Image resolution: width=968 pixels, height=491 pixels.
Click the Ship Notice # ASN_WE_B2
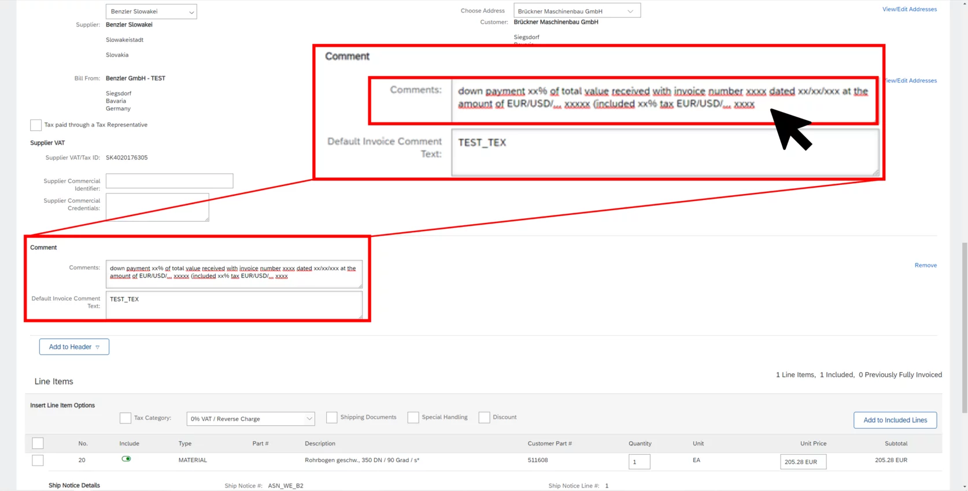click(x=286, y=486)
